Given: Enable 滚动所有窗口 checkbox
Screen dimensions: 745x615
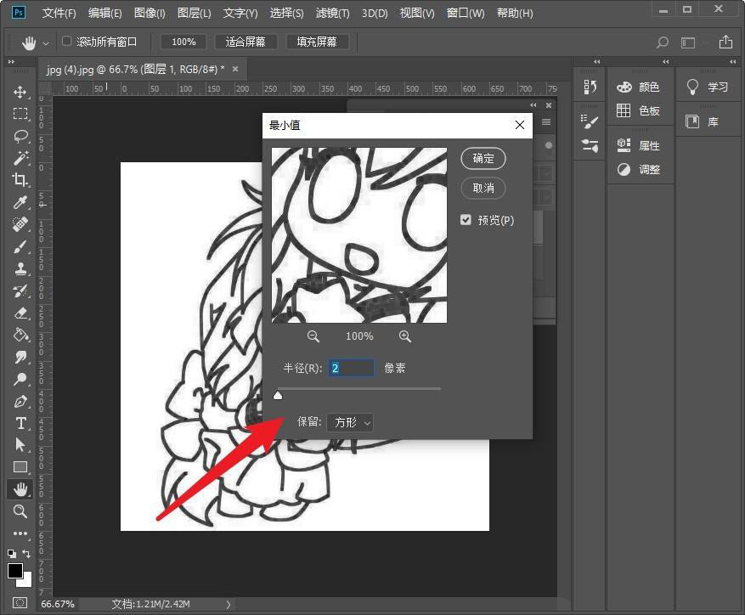Looking at the screenshot, I should 67,42.
